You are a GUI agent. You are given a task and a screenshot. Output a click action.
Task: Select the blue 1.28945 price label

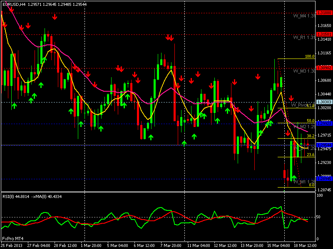(x=324, y=179)
